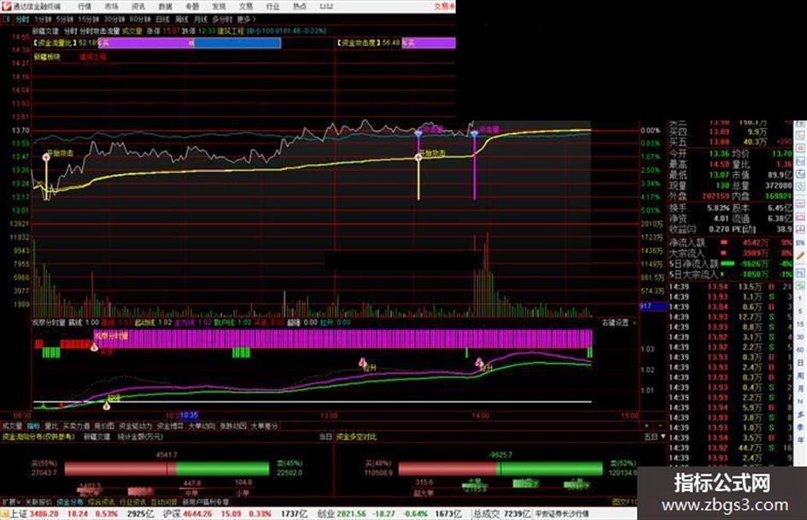Click the 当日 fund flow option

(325, 436)
